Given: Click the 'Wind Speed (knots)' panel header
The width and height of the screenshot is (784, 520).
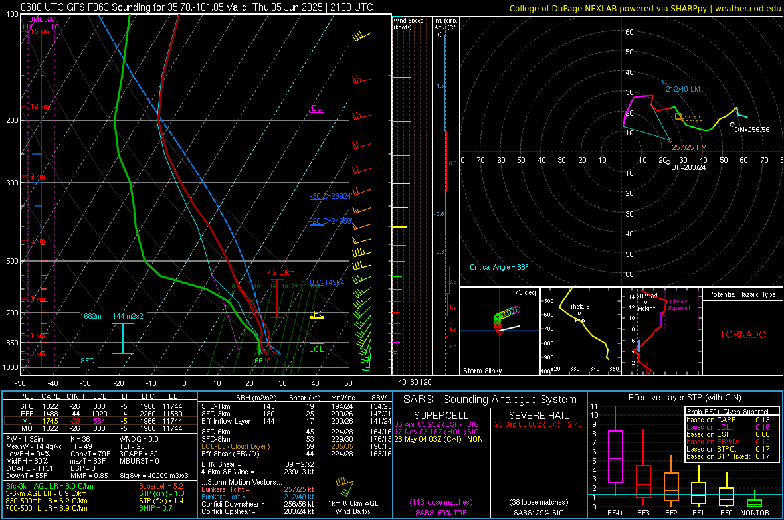Looking at the screenshot, I should point(409,23).
